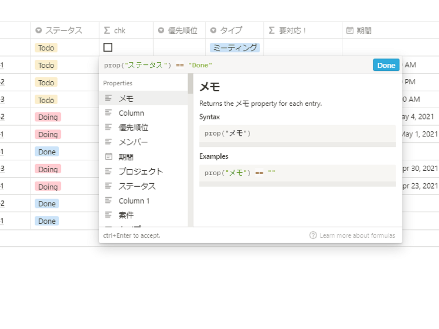Select the メモ property in list

click(143, 98)
